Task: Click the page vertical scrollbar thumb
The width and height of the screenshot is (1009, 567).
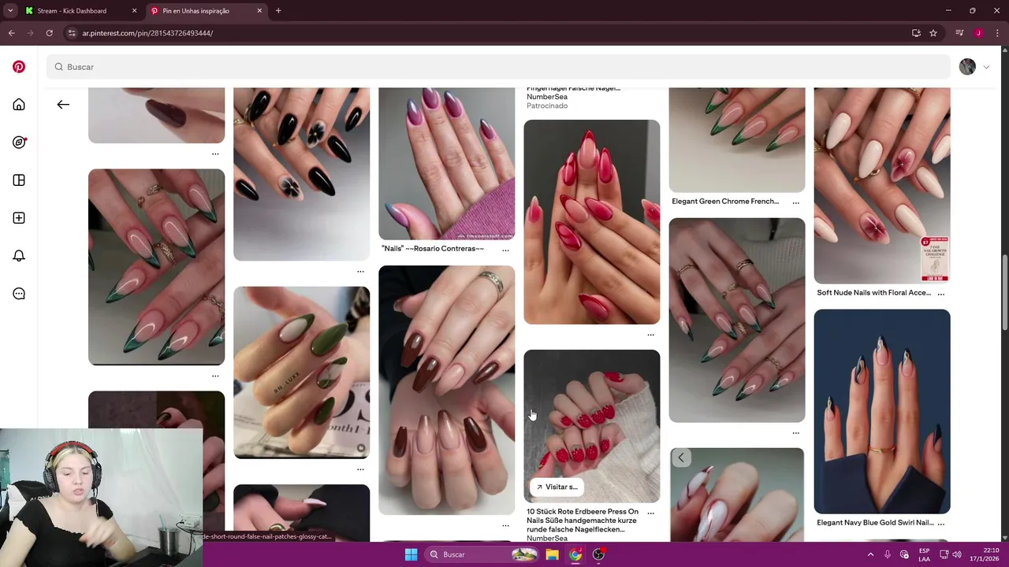Action: tap(1004, 293)
